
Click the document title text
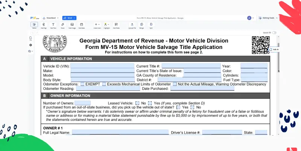coord(160,18)
